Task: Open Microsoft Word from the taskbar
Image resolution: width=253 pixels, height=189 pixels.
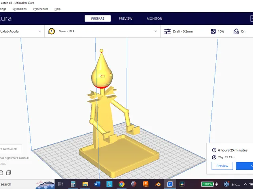Action: [97, 184]
